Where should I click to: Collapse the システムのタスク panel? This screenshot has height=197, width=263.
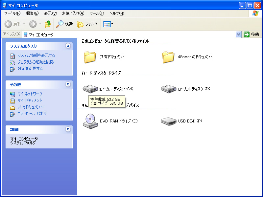[x=68, y=46]
